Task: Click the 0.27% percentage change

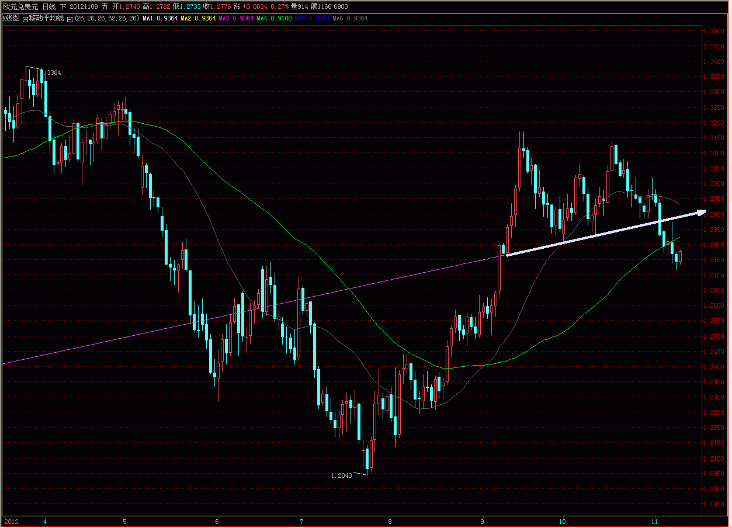Action: click(x=280, y=6)
